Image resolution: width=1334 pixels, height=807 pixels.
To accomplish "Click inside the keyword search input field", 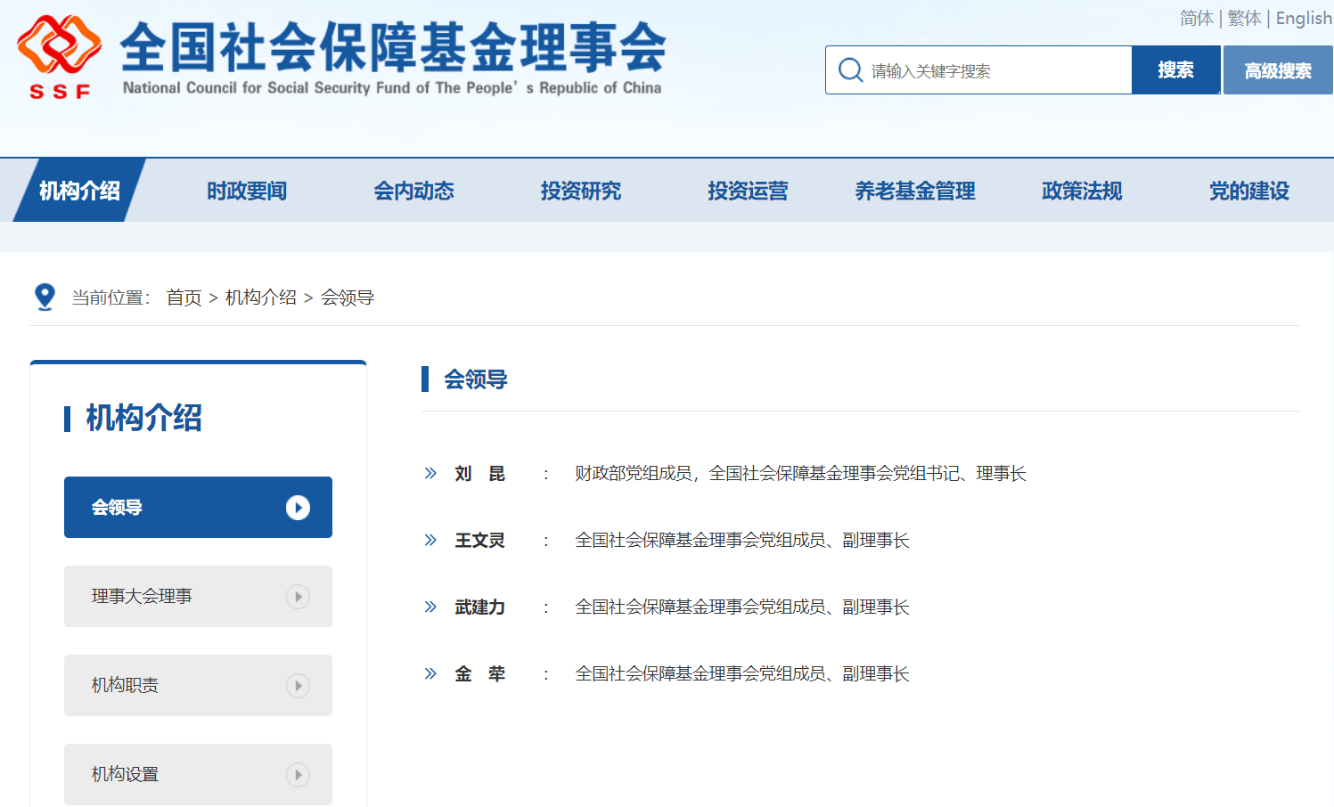I will (980, 69).
